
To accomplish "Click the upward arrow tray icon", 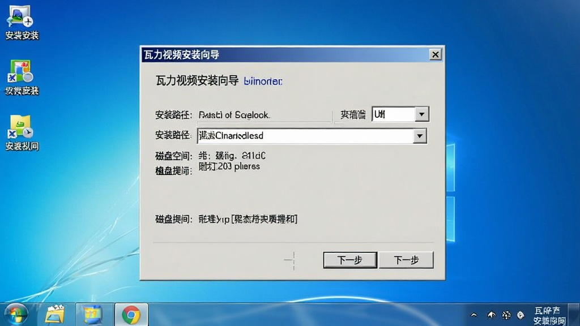I will [x=491, y=315].
